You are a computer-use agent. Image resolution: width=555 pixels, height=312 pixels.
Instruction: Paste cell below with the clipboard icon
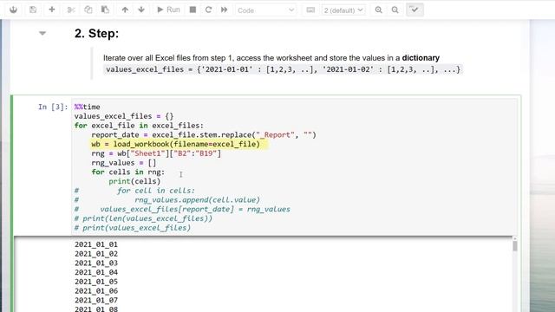point(105,10)
